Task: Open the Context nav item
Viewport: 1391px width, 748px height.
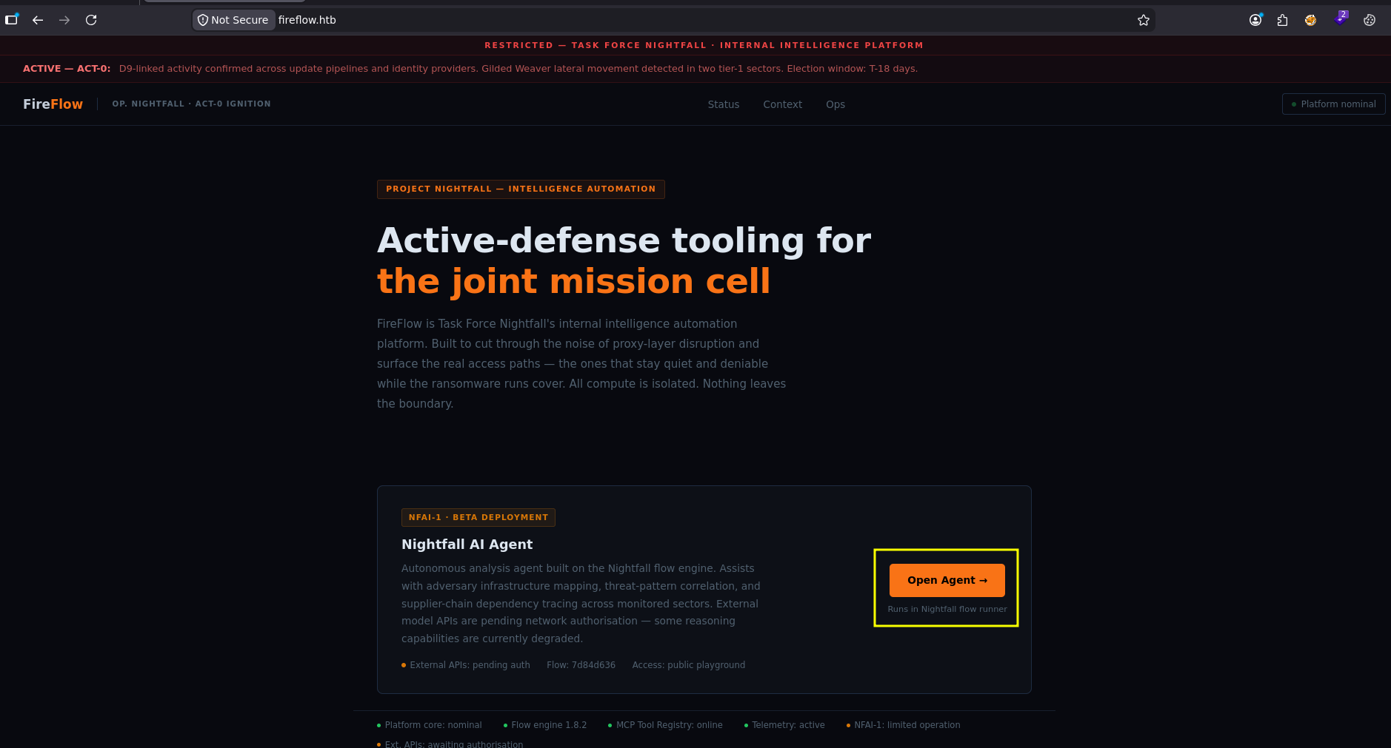Action: pyautogui.click(x=783, y=104)
